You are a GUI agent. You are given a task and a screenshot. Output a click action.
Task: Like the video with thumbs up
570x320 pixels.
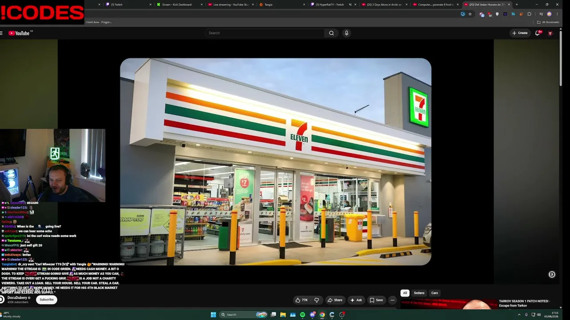click(x=301, y=300)
